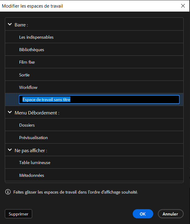Collapse the Ne pas afficher section chevron
Image resolution: width=190 pixels, height=224 pixels.
pyautogui.click(x=10, y=150)
